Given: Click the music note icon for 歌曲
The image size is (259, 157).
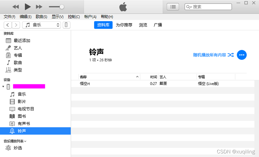Looking at the screenshot, I should point(8,63).
